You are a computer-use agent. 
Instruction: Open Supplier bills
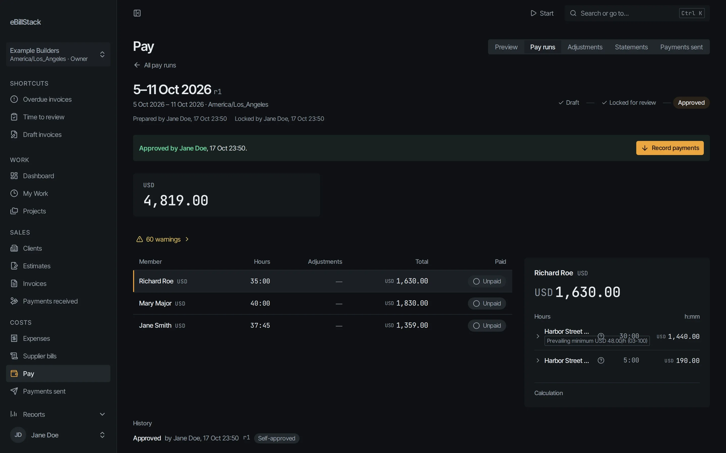pos(58,356)
